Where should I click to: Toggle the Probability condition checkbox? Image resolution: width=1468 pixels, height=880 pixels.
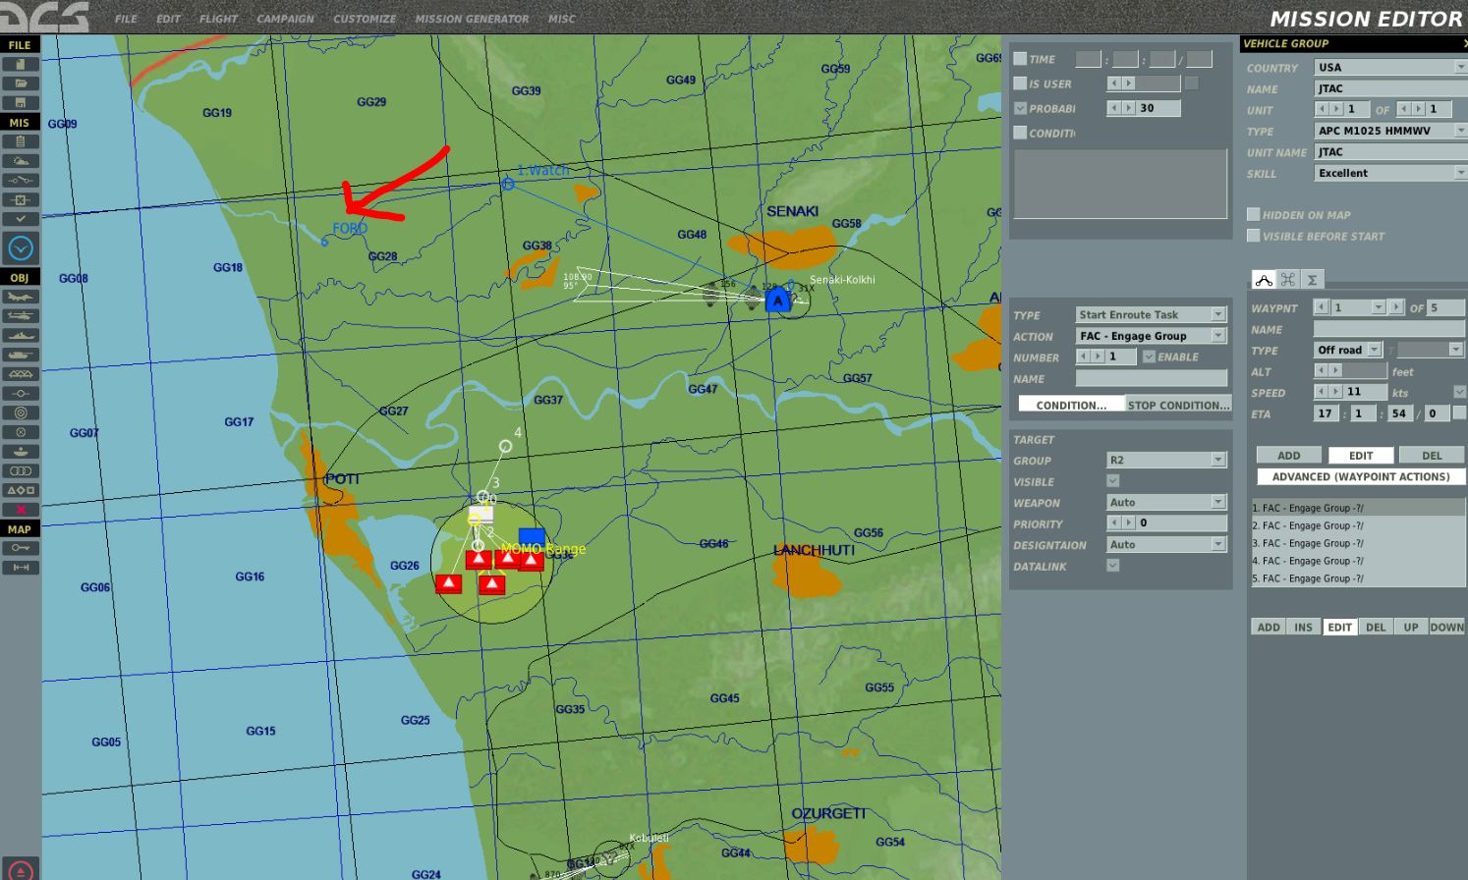1020,108
